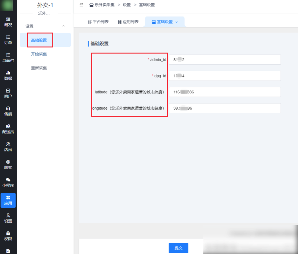
Task: Collapse the sidebar using the top-left icon
Action: tap(81, 5)
